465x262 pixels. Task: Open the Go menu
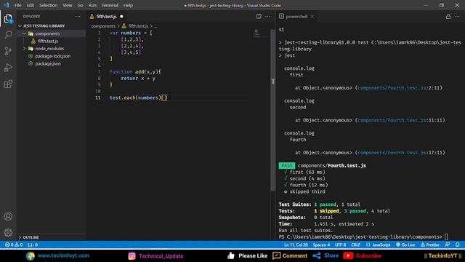80,5
